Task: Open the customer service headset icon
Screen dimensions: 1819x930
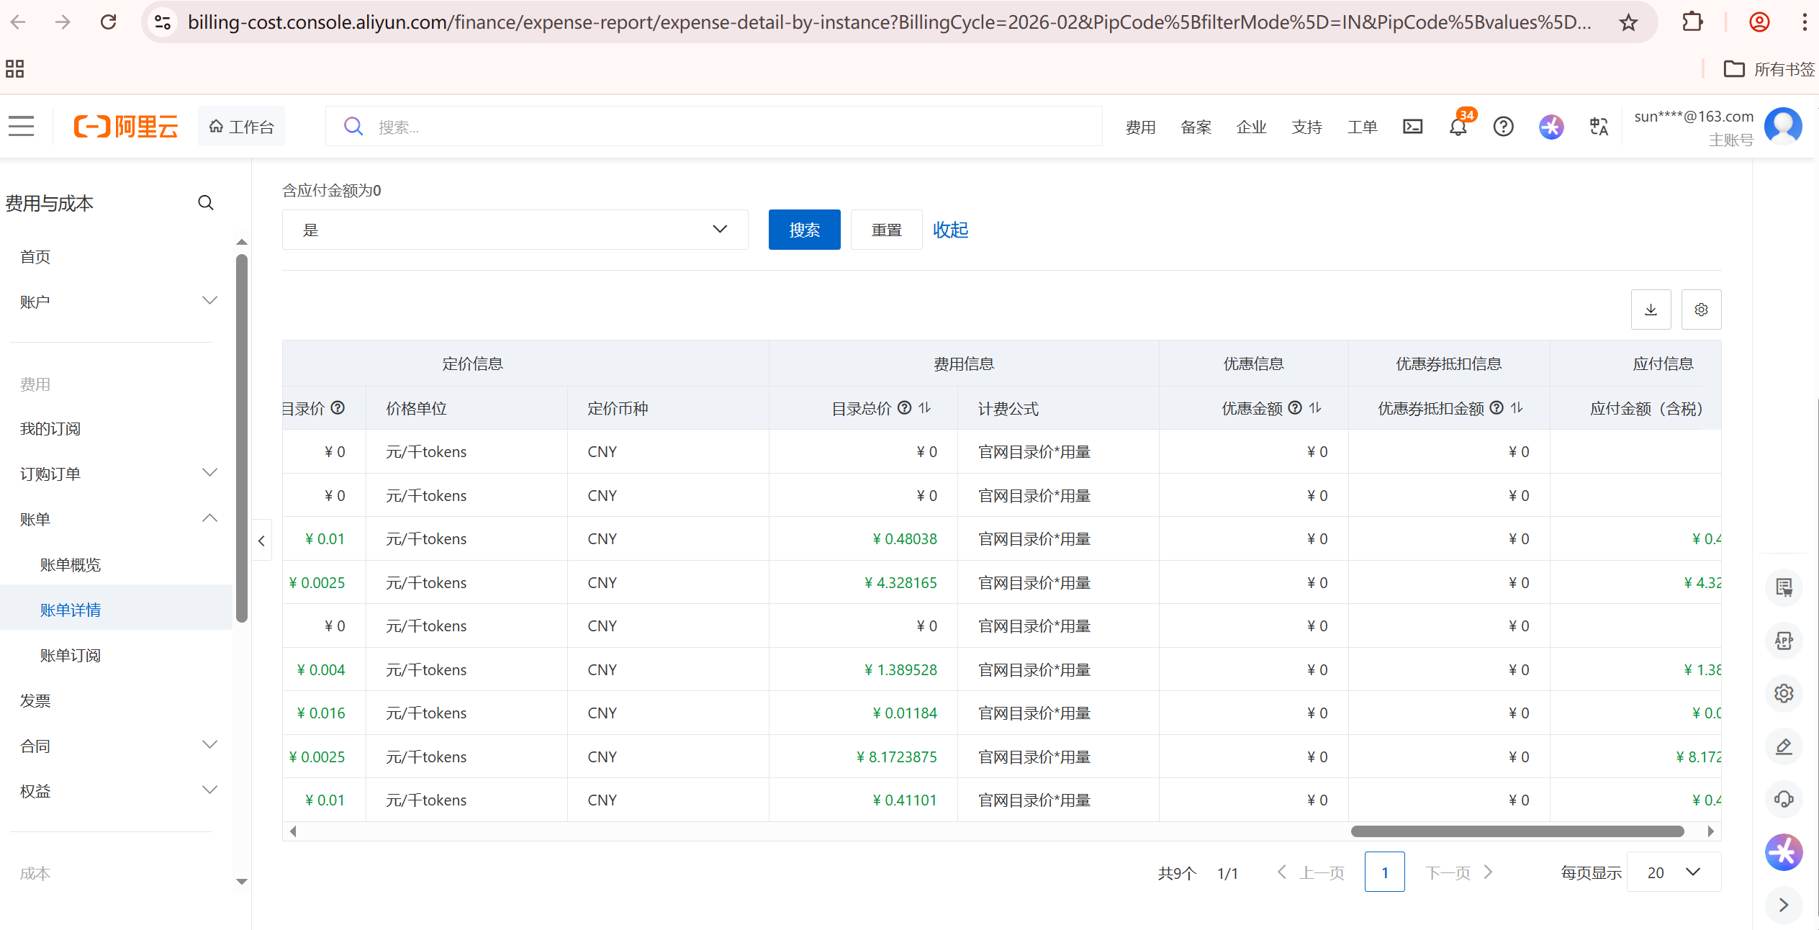Action: (x=1784, y=799)
